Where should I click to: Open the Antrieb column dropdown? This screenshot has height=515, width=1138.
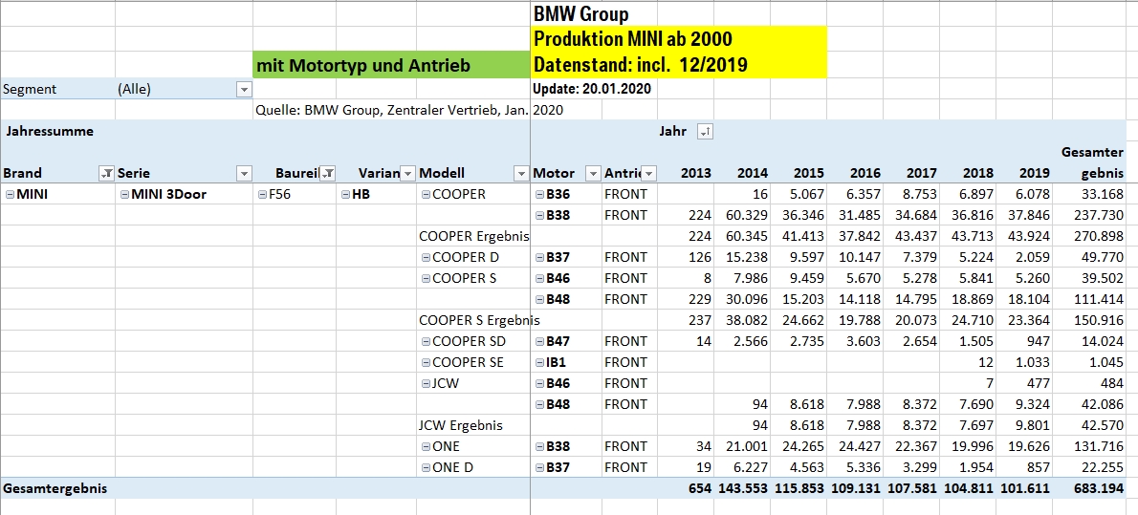649,173
